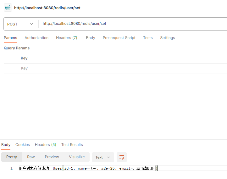Open the POST method dropdown
The width and height of the screenshot is (227, 179).
pyautogui.click(x=20, y=24)
